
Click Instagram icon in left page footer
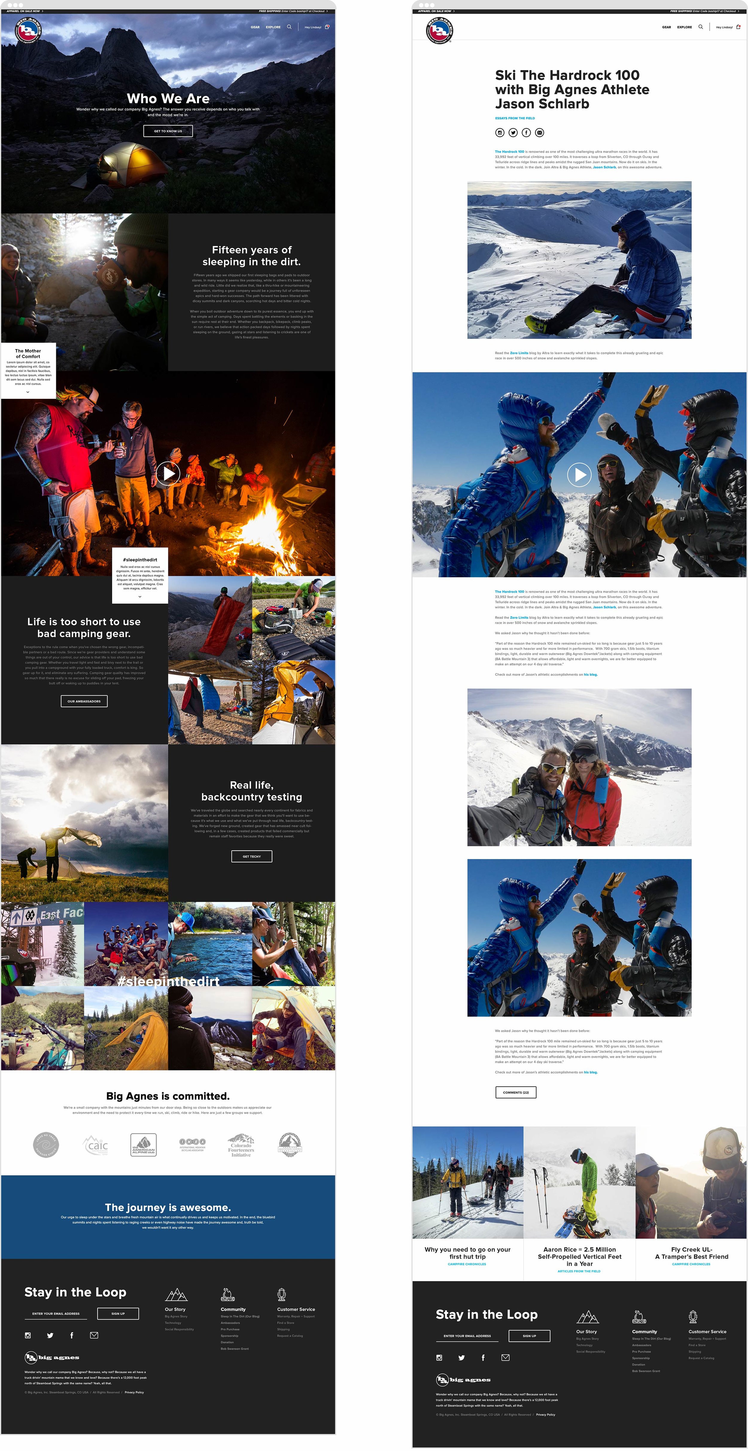coord(28,1335)
